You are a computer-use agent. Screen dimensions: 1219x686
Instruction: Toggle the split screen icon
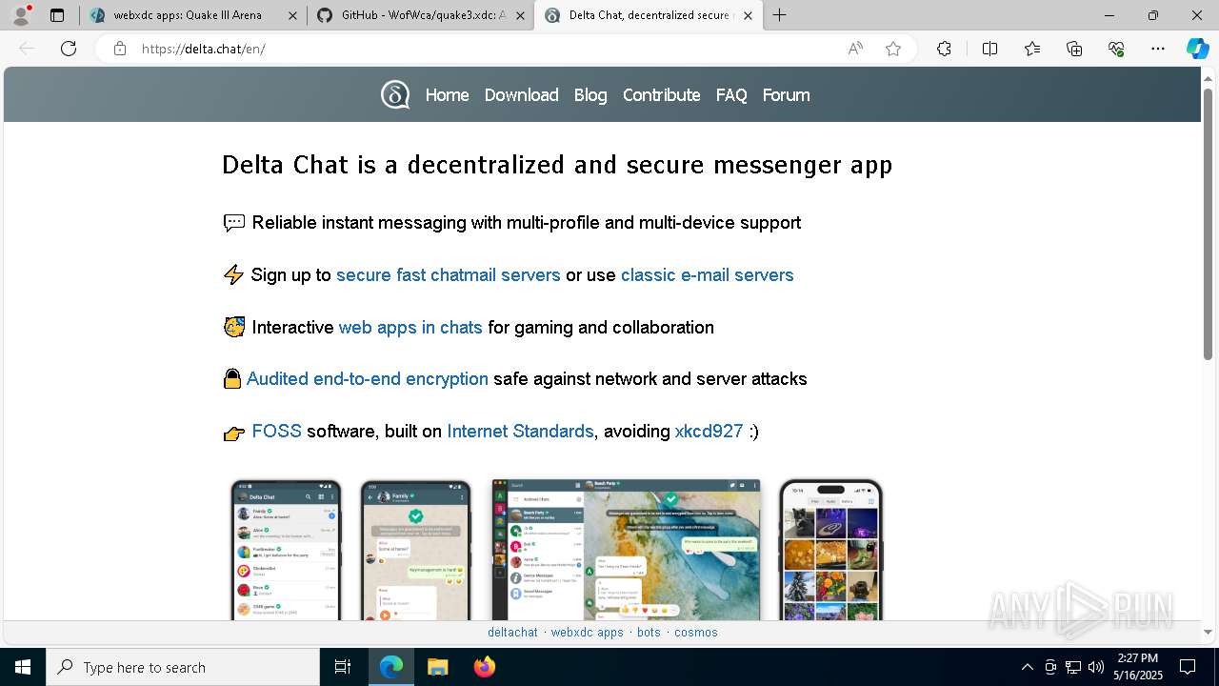989,49
